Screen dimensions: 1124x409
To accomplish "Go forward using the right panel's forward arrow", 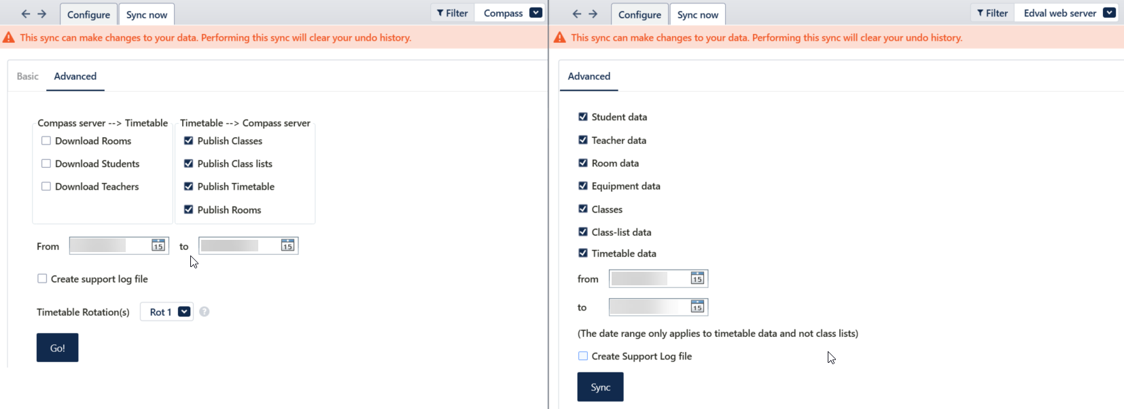I will (593, 14).
